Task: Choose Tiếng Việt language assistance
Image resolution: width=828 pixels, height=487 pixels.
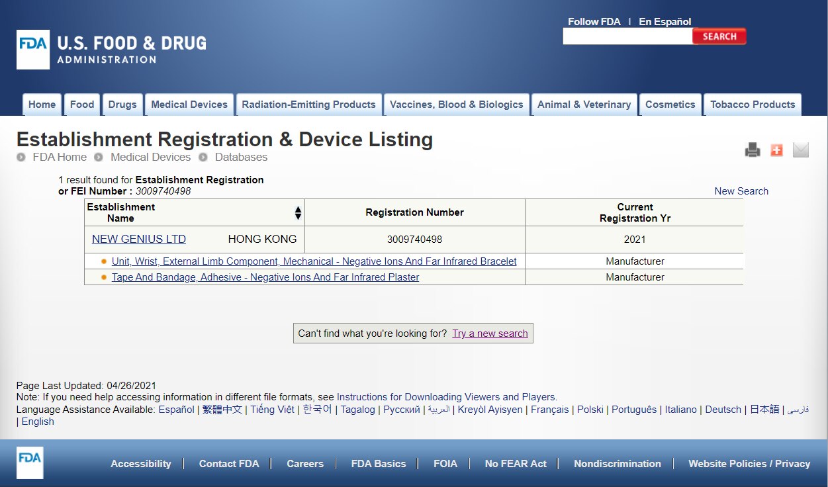Action: (x=272, y=410)
